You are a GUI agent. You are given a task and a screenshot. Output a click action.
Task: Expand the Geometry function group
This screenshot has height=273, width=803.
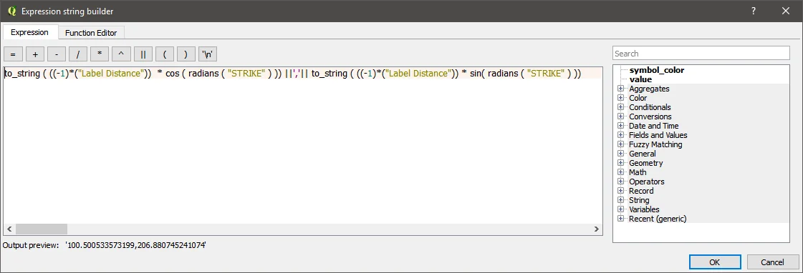pos(621,163)
